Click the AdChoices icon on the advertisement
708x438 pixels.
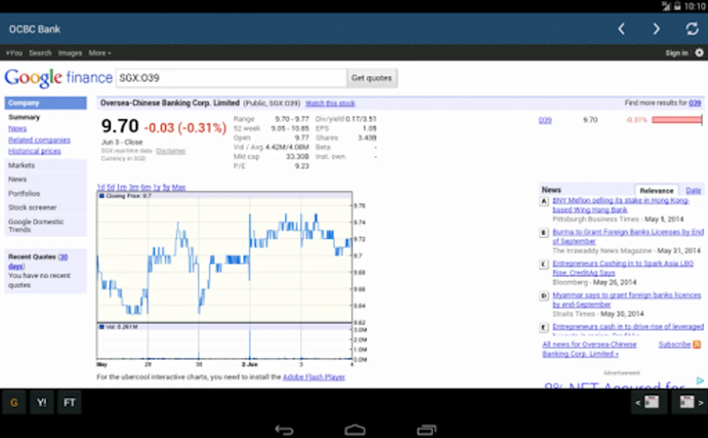click(x=700, y=381)
